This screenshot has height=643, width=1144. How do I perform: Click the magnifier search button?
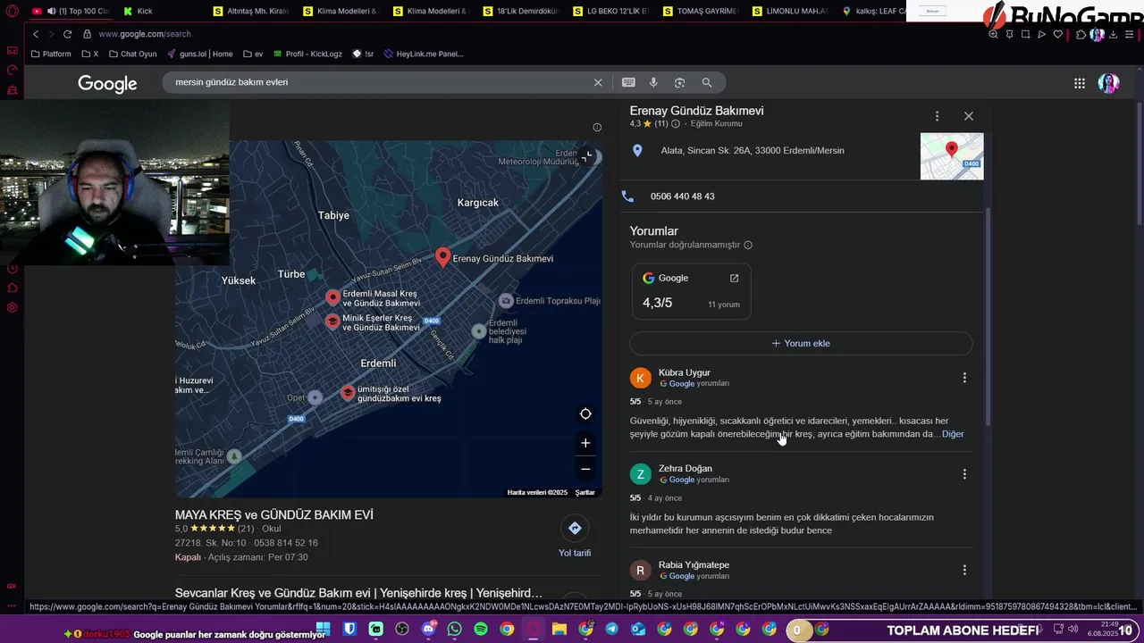(x=707, y=82)
